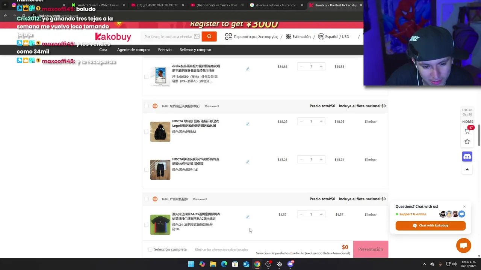Edit the NOCTA hoodie item options
Screen dimensions: 481x270
click(247, 124)
